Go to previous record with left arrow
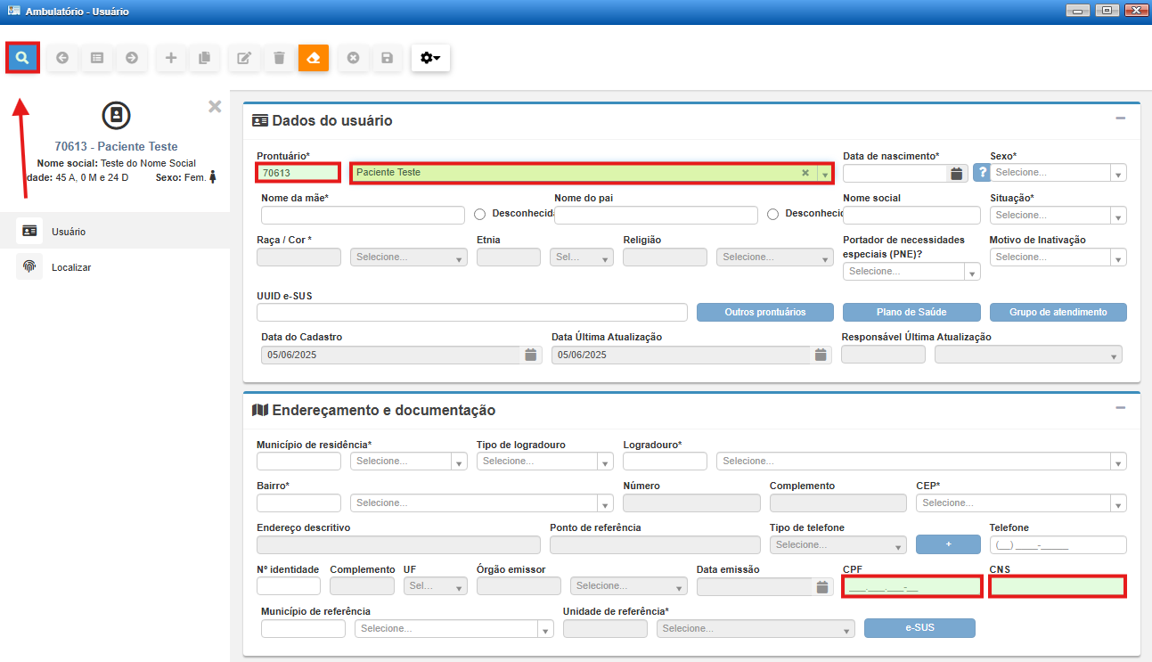 click(62, 58)
